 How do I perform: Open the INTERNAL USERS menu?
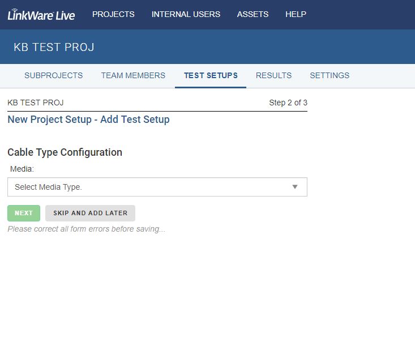pos(186,14)
